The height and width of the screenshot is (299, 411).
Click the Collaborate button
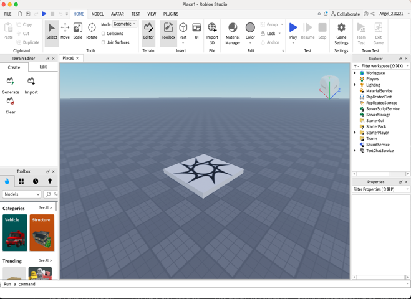coord(346,14)
